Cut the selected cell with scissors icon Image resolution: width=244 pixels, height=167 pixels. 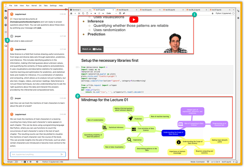click(79, 13)
